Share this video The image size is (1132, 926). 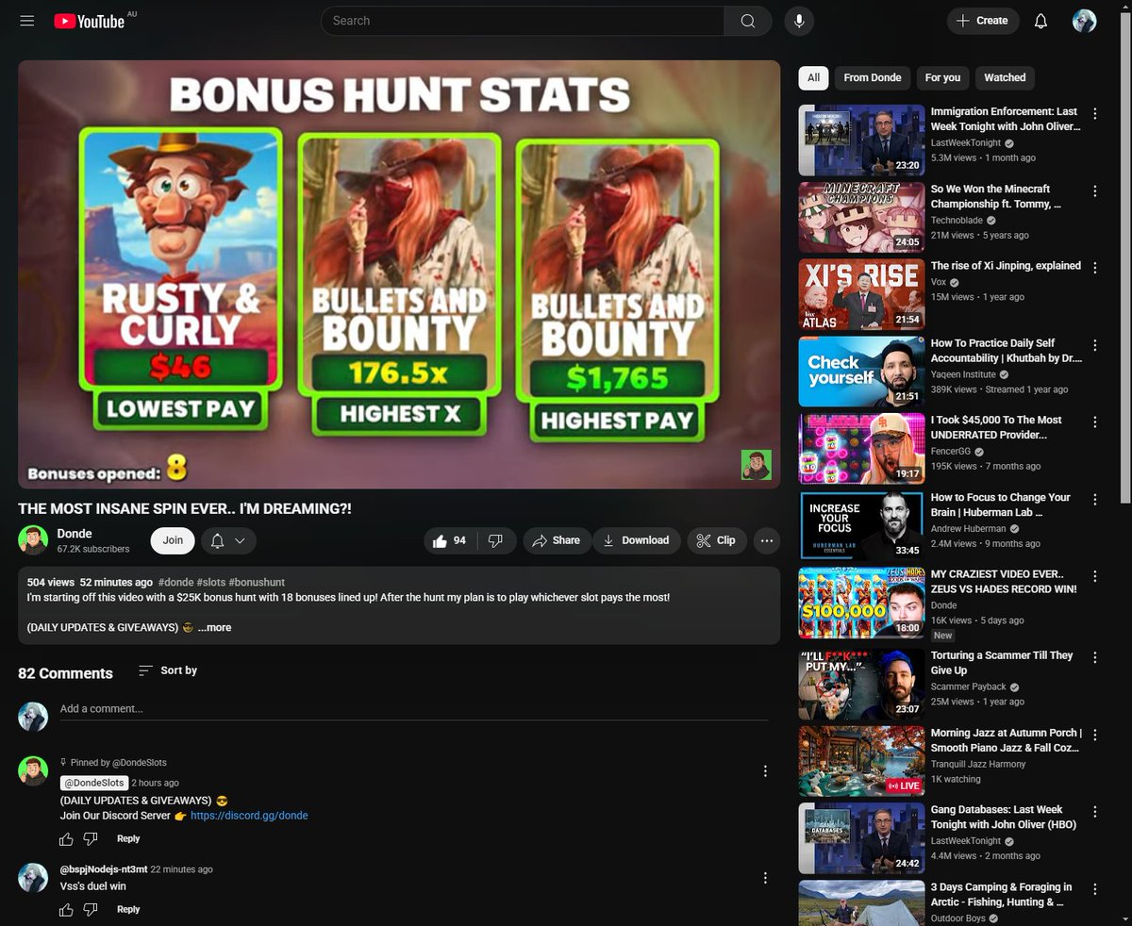point(556,540)
